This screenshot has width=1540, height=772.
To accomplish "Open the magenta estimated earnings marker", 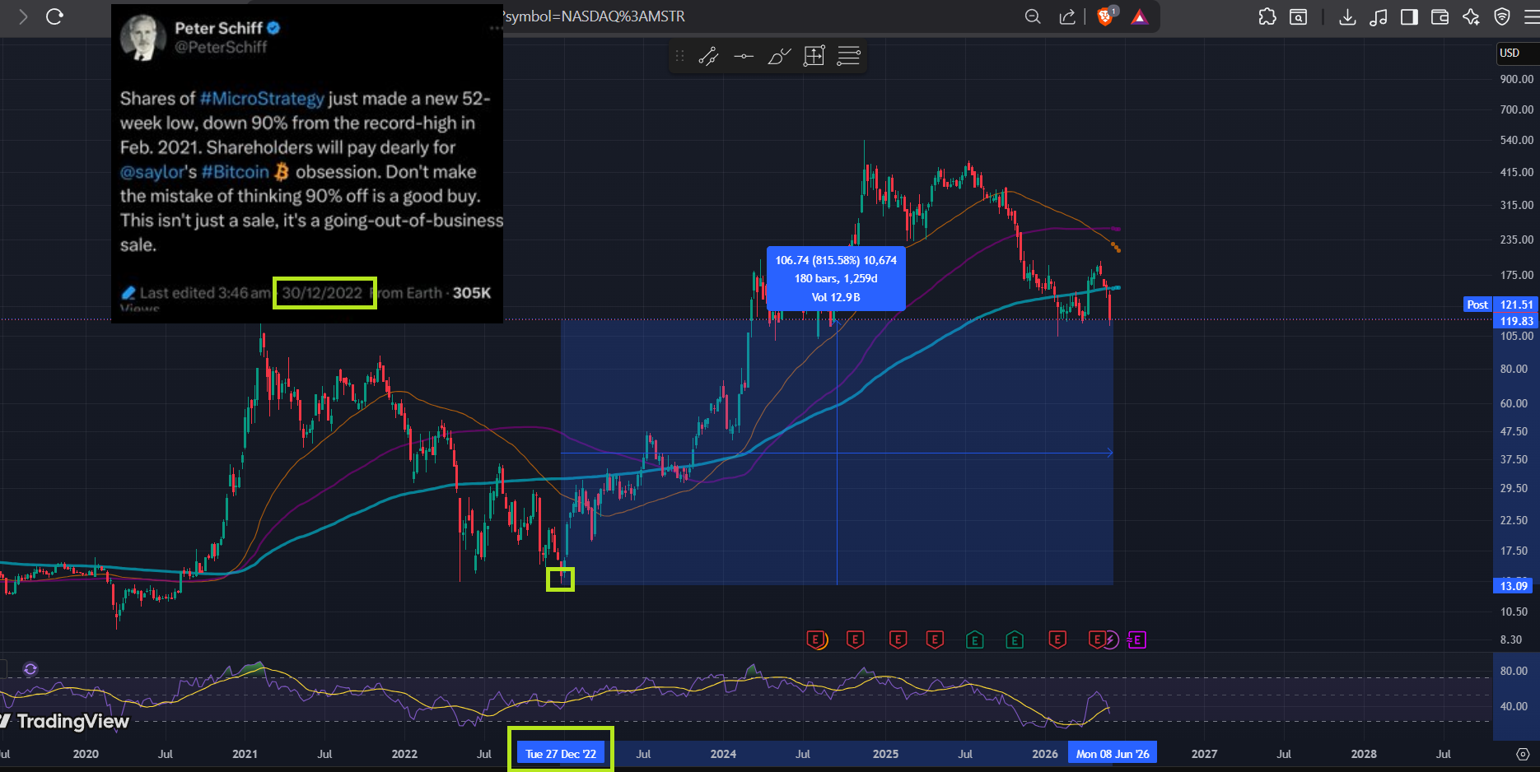I will pos(1136,639).
